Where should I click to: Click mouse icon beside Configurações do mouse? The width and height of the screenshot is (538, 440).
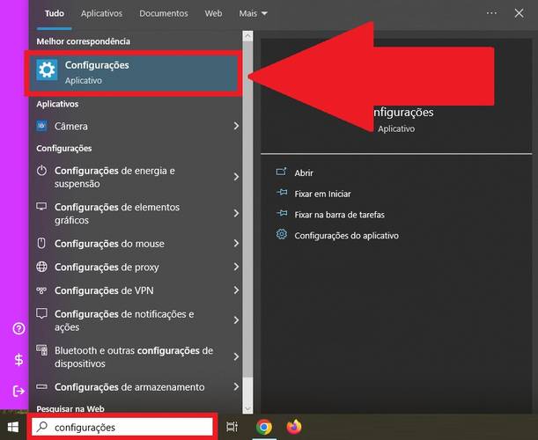(41, 243)
